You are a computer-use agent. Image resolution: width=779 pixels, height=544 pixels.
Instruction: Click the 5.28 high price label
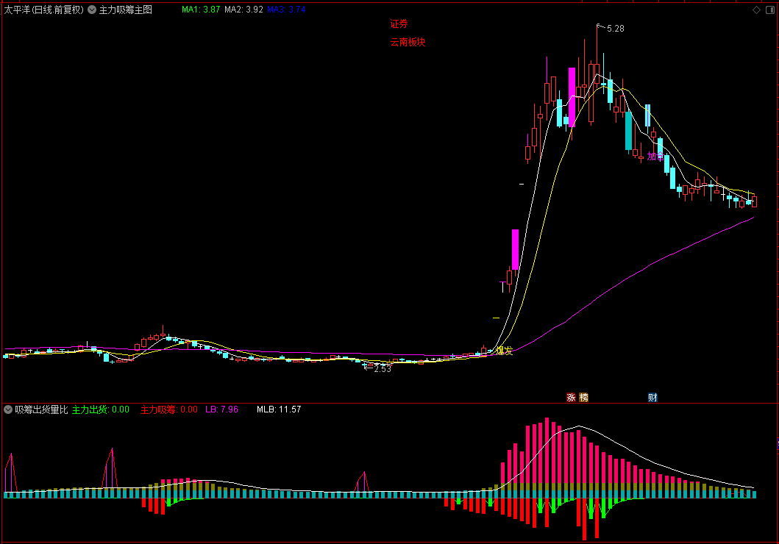[x=615, y=29]
